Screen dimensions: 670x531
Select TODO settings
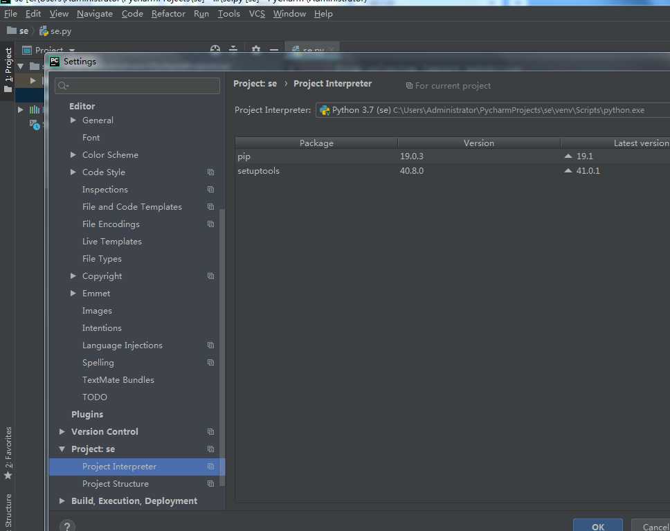(94, 397)
